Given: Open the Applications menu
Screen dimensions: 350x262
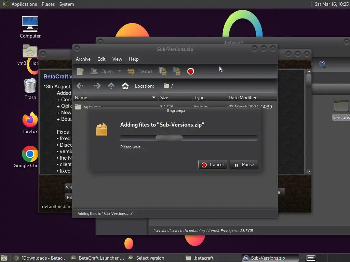Looking at the screenshot, I should coord(20,4).
